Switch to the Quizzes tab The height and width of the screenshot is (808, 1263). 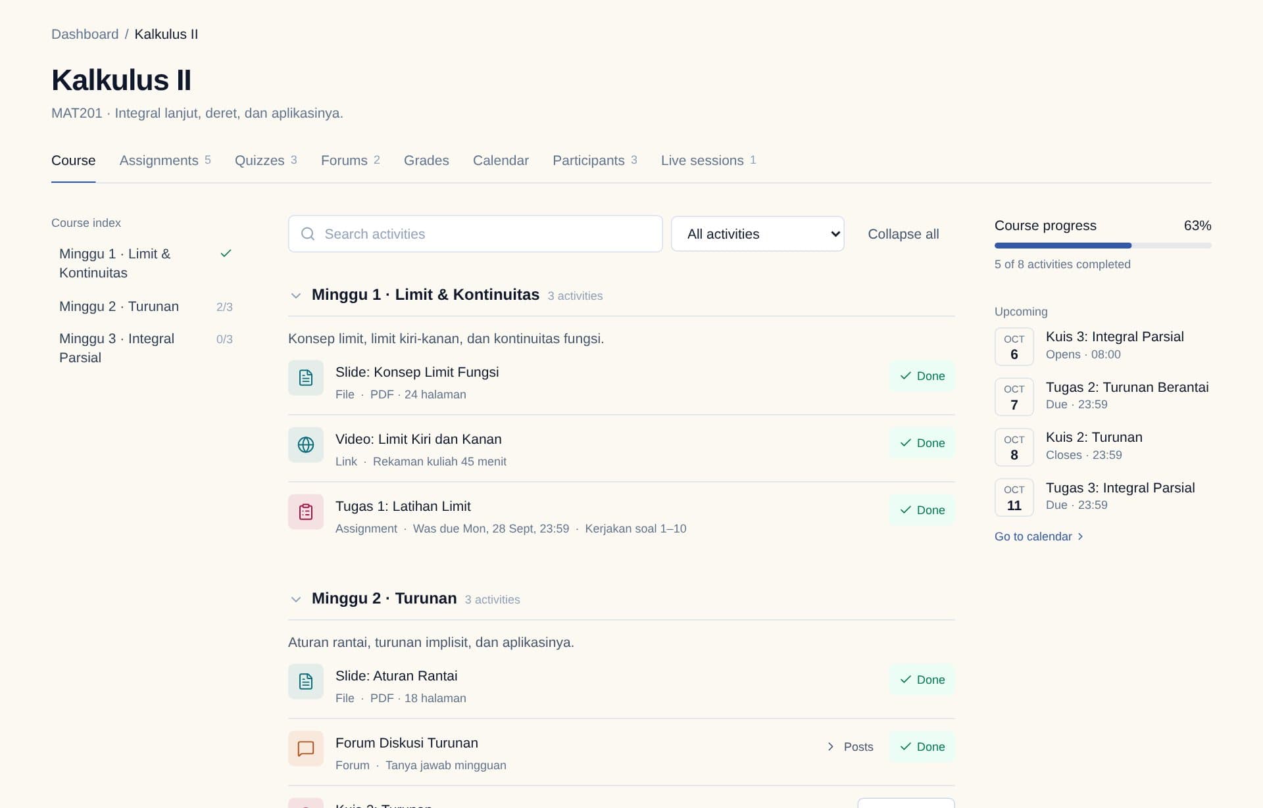click(x=266, y=160)
